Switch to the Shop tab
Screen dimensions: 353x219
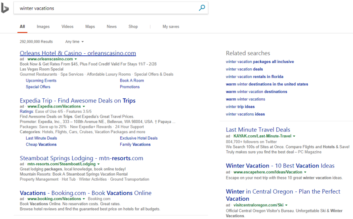click(x=133, y=27)
